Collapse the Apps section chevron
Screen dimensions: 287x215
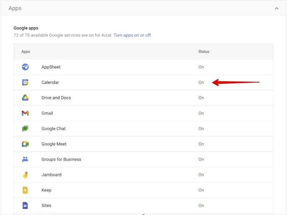click(x=277, y=8)
